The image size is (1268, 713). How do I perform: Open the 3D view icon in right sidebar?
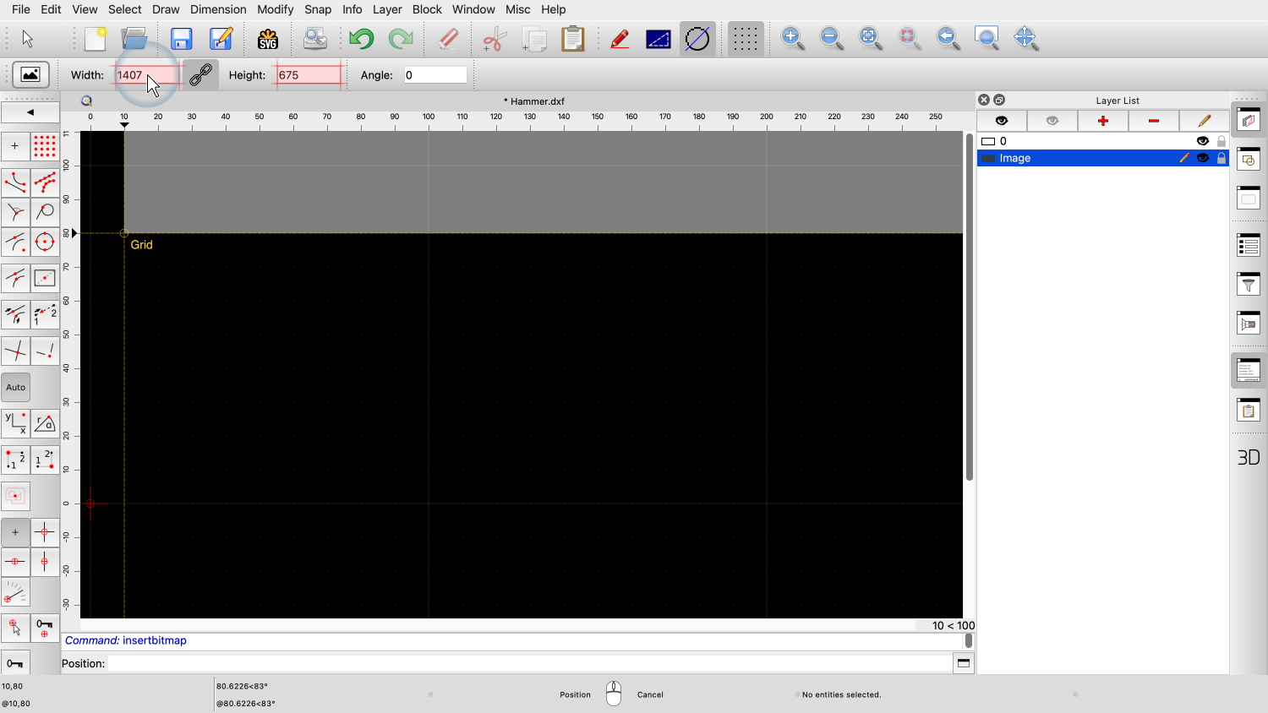(1249, 457)
